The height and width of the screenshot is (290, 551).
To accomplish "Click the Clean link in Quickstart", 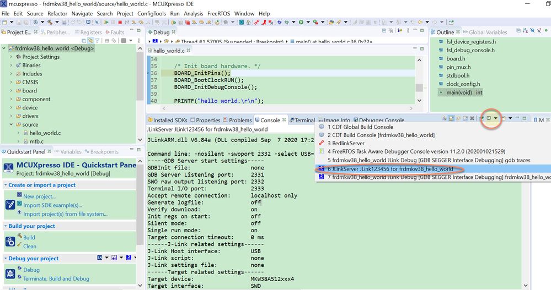I will pyautogui.click(x=30, y=246).
